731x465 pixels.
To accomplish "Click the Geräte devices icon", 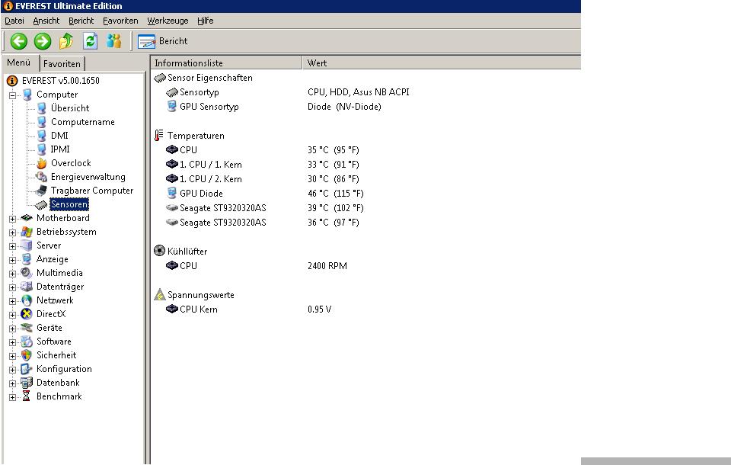I will point(27,328).
